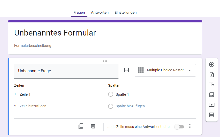Viewport: 220px width, 137px height.
Task: Switch to the Antworten tab
Action: click(x=100, y=12)
